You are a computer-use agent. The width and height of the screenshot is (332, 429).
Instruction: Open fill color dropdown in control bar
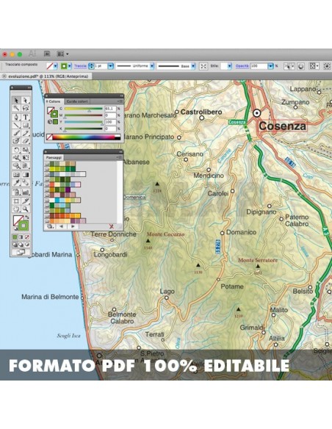56,66
